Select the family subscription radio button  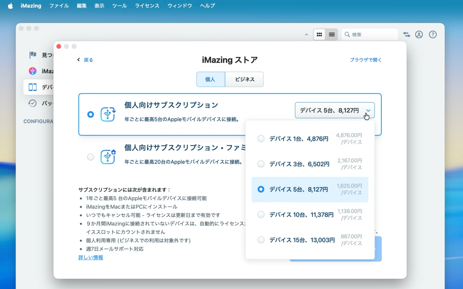point(90,157)
